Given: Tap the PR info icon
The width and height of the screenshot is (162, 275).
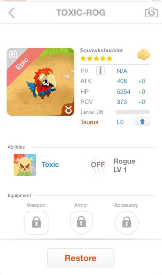Looking at the screenshot, I should (x=100, y=71).
